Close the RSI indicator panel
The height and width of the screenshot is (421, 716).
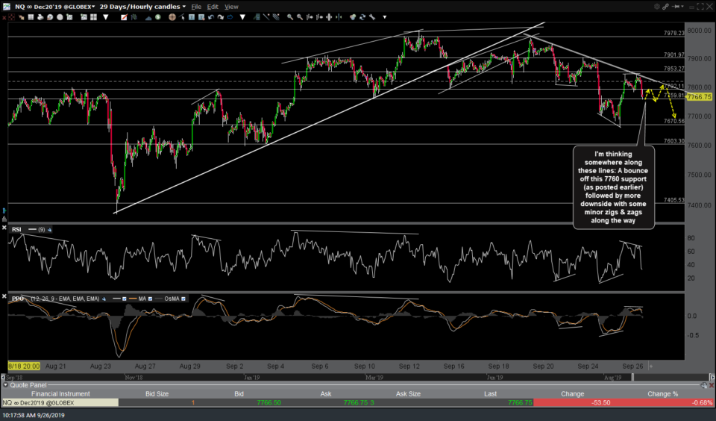4,227
